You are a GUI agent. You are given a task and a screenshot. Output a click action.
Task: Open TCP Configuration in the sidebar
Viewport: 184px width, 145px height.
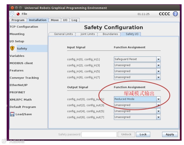[24, 27]
